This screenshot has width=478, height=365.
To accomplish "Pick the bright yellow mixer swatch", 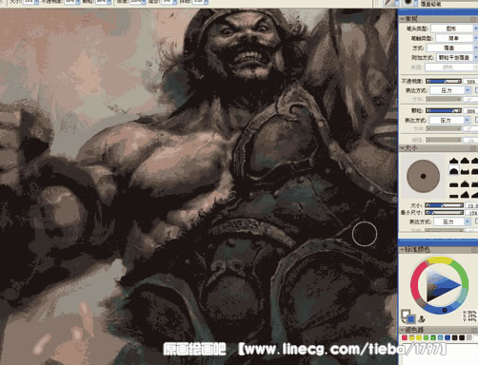I will click(419, 337).
